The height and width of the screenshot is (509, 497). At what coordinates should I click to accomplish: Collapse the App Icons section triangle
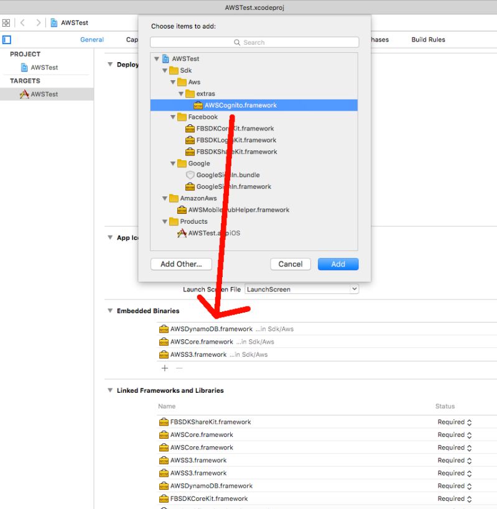tap(110, 237)
